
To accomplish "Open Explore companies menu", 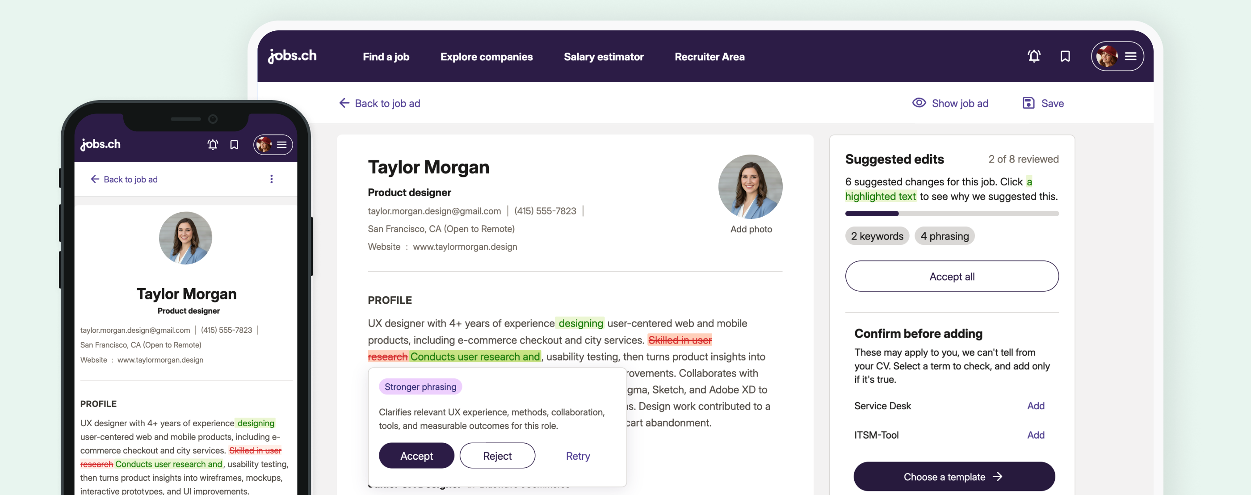I will 487,56.
